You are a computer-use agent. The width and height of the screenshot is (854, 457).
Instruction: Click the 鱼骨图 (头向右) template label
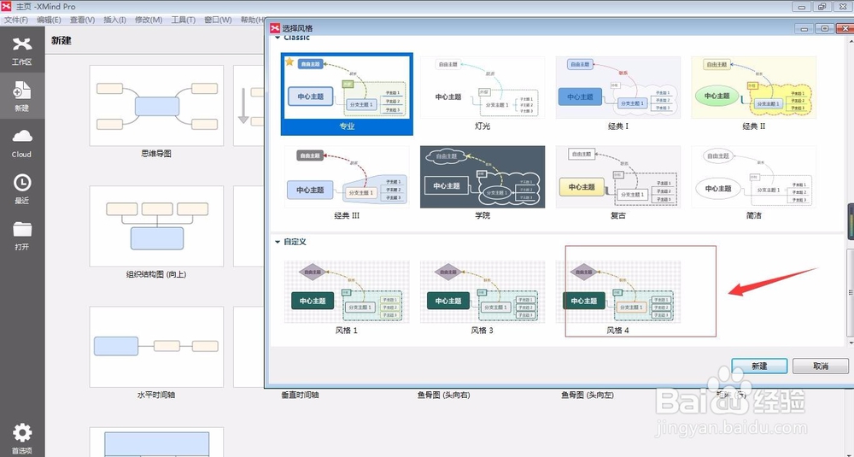[444, 395]
